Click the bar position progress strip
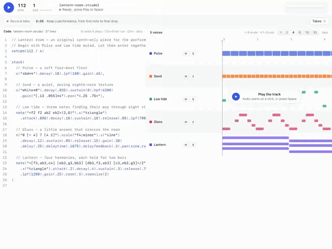 click(x=46, y=10)
